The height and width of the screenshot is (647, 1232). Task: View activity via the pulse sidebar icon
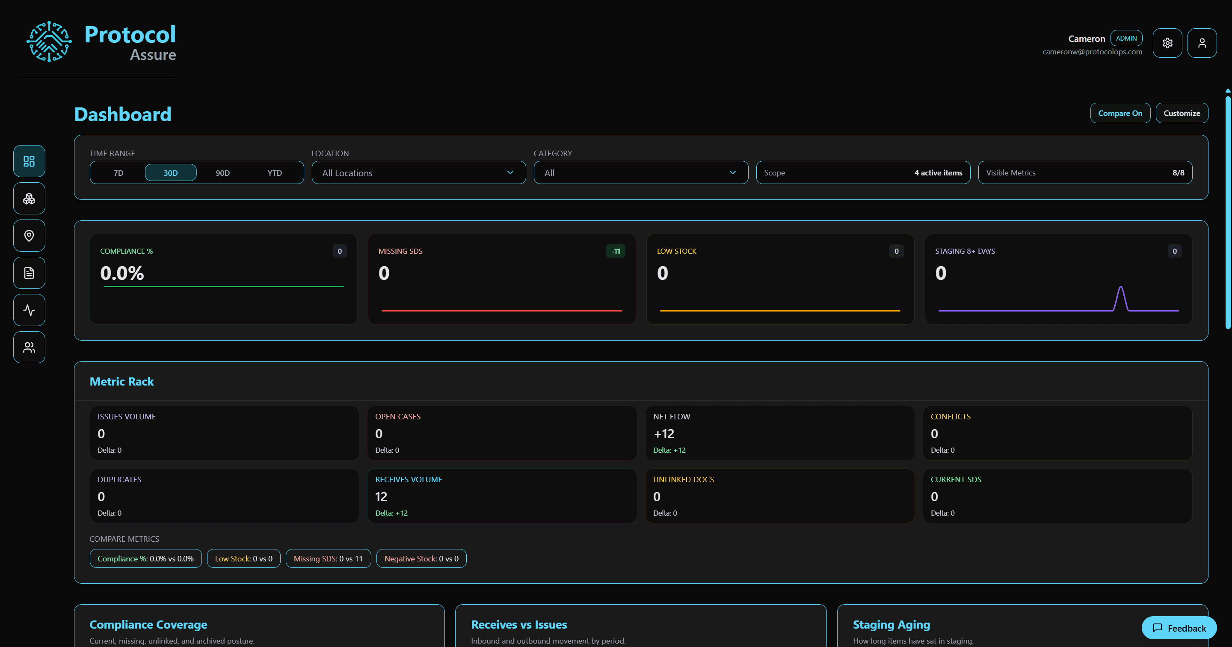pos(29,310)
